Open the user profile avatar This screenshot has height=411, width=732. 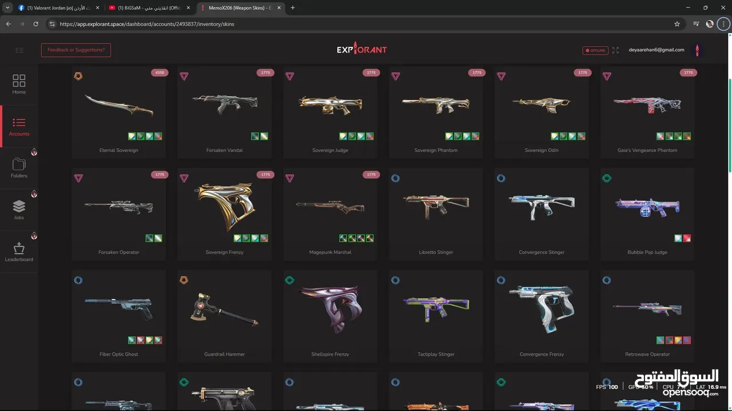[x=697, y=50]
